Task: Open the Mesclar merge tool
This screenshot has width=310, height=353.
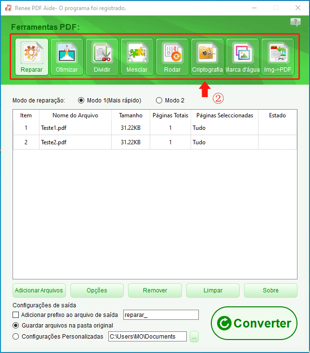Action: [x=137, y=56]
